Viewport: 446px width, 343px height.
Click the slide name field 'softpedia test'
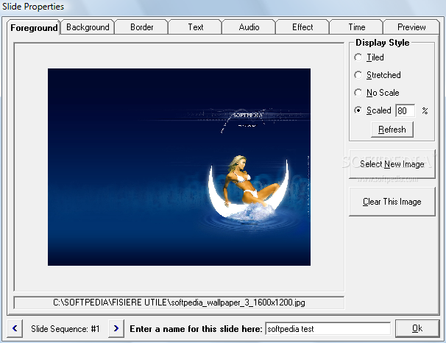click(328, 329)
